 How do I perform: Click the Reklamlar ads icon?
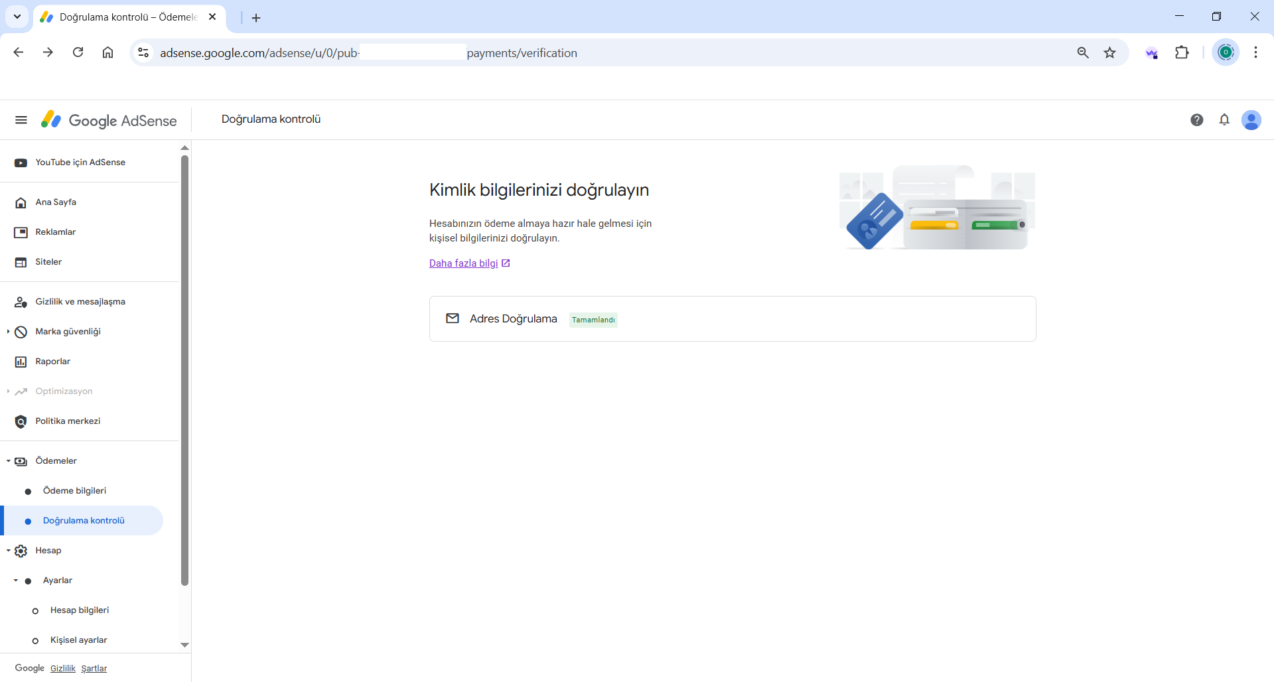coord(21,232)
